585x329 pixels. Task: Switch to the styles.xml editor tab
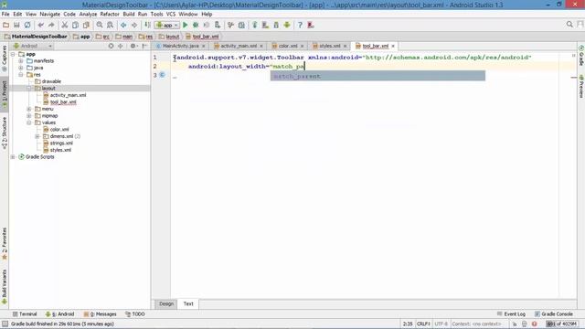[x=330, y=46]
